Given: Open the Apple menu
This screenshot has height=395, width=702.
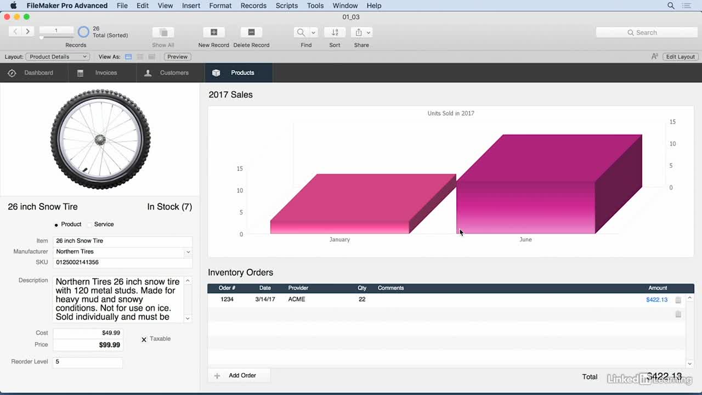Looking at the screenshot, I should tap(13, 5).
